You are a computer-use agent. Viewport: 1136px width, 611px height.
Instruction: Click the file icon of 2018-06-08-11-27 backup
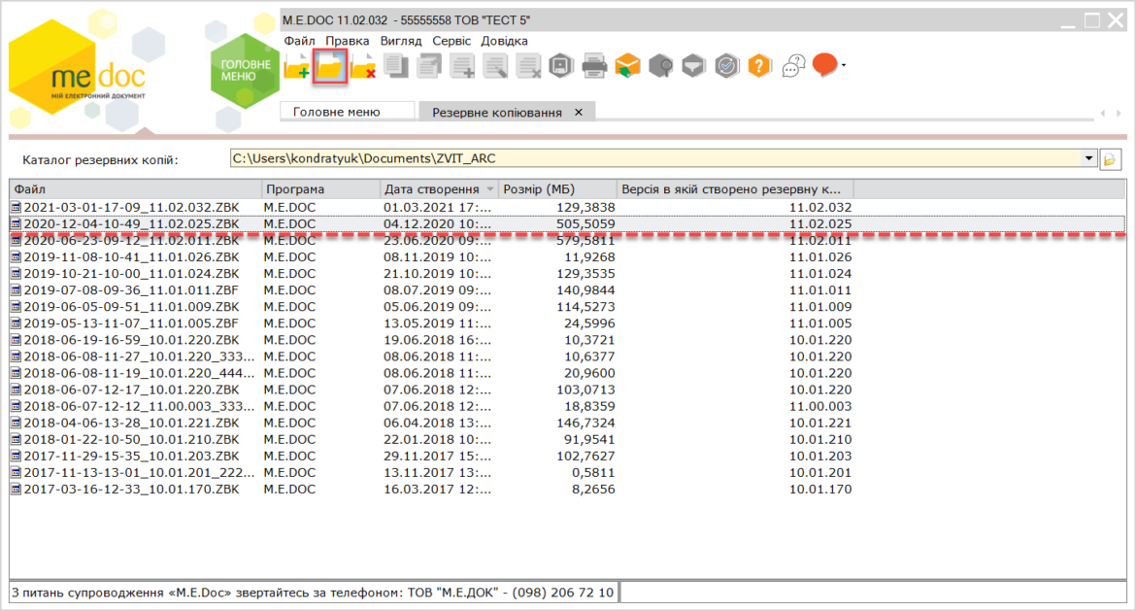click(16, 356)
